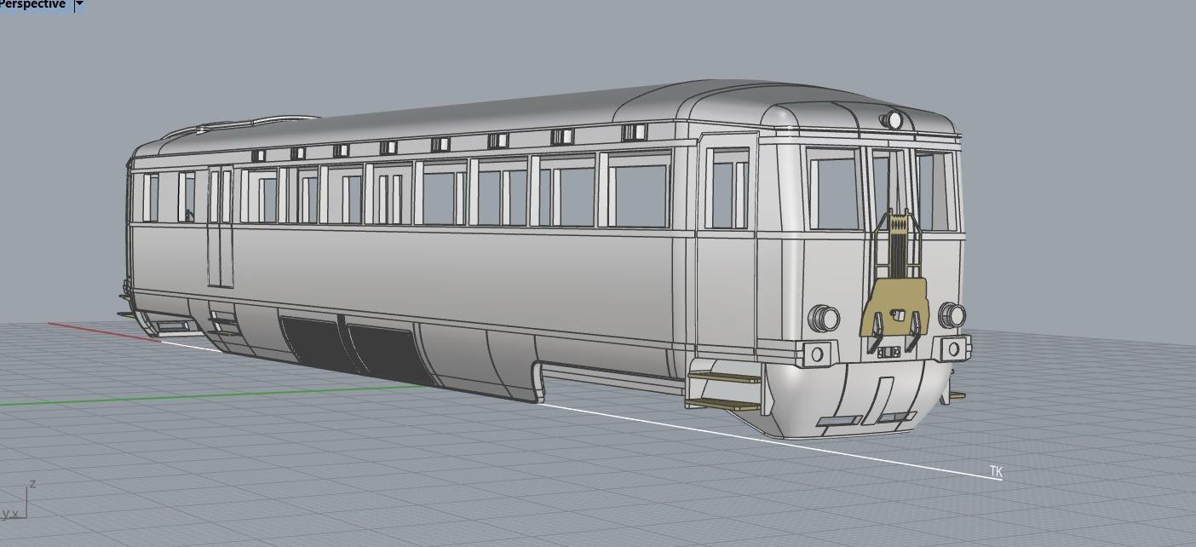
Task: Select the front-left cab windshield window
Action: click(x=832, y=189)
